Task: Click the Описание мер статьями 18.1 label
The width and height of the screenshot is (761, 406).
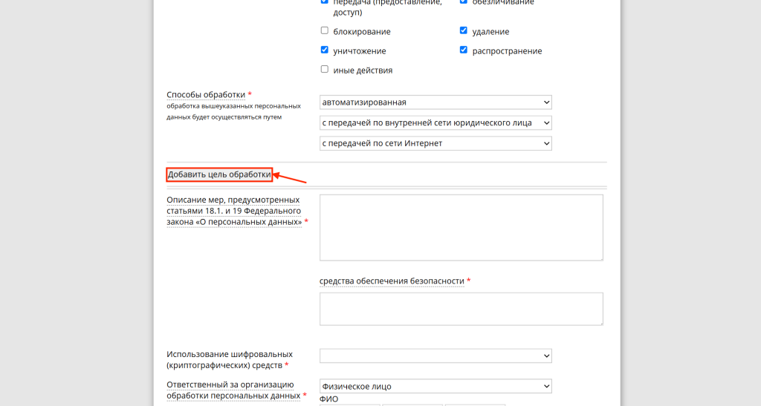Action: point(234,211)
